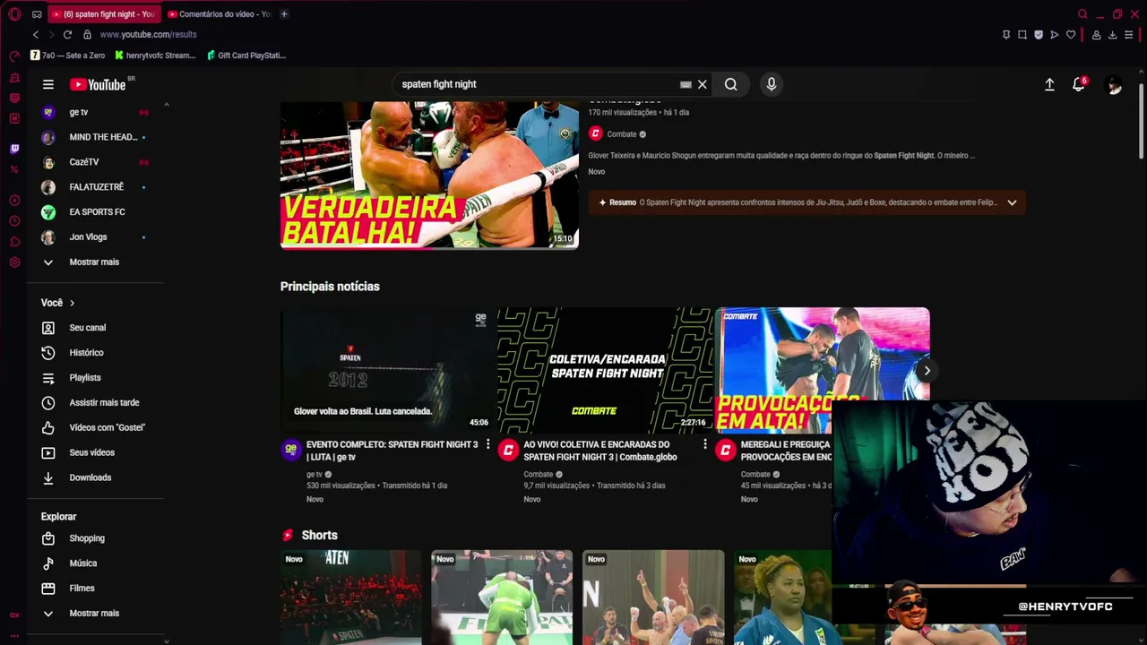Open options for 'AO VIVO! COLETIVA' video
The image size is (1147, 645).
[704, 444]
